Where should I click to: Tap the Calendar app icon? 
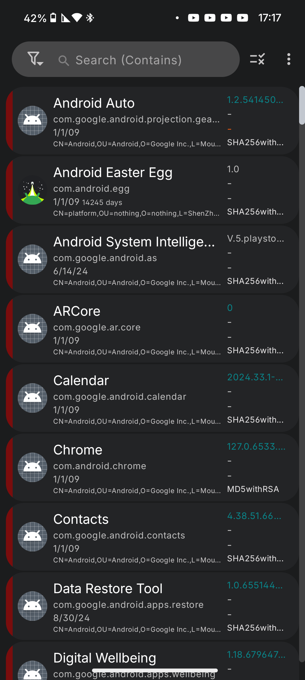click(x=33, y=398)
